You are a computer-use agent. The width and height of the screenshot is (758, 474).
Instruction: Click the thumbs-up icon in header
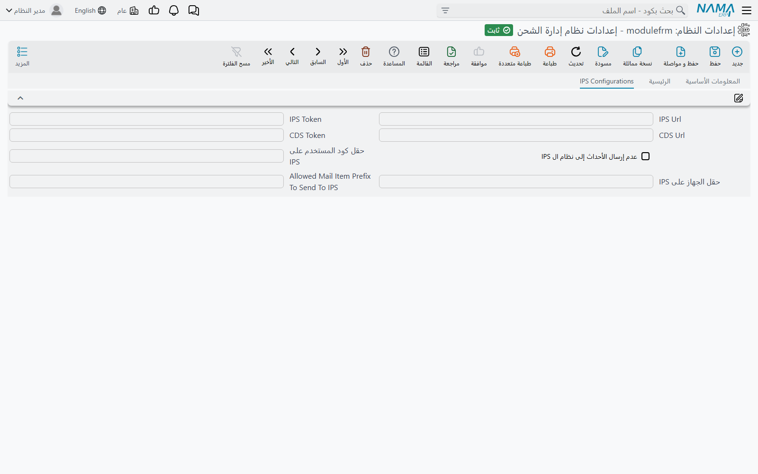point(154,10)
